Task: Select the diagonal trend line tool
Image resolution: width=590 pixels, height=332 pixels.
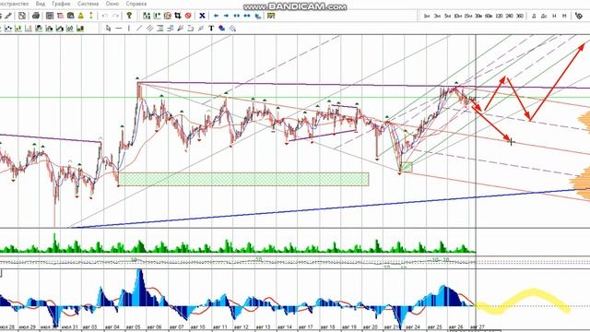Action: click(139, 29)
